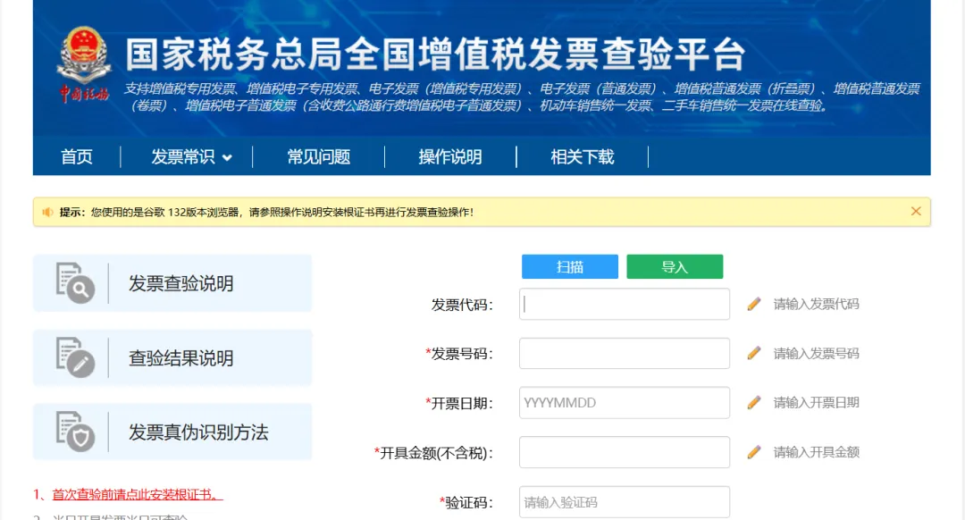Click the 请输入发票号码 hint text
The width and height of the screenshot is (965, 520).
[x=816, y=353]
